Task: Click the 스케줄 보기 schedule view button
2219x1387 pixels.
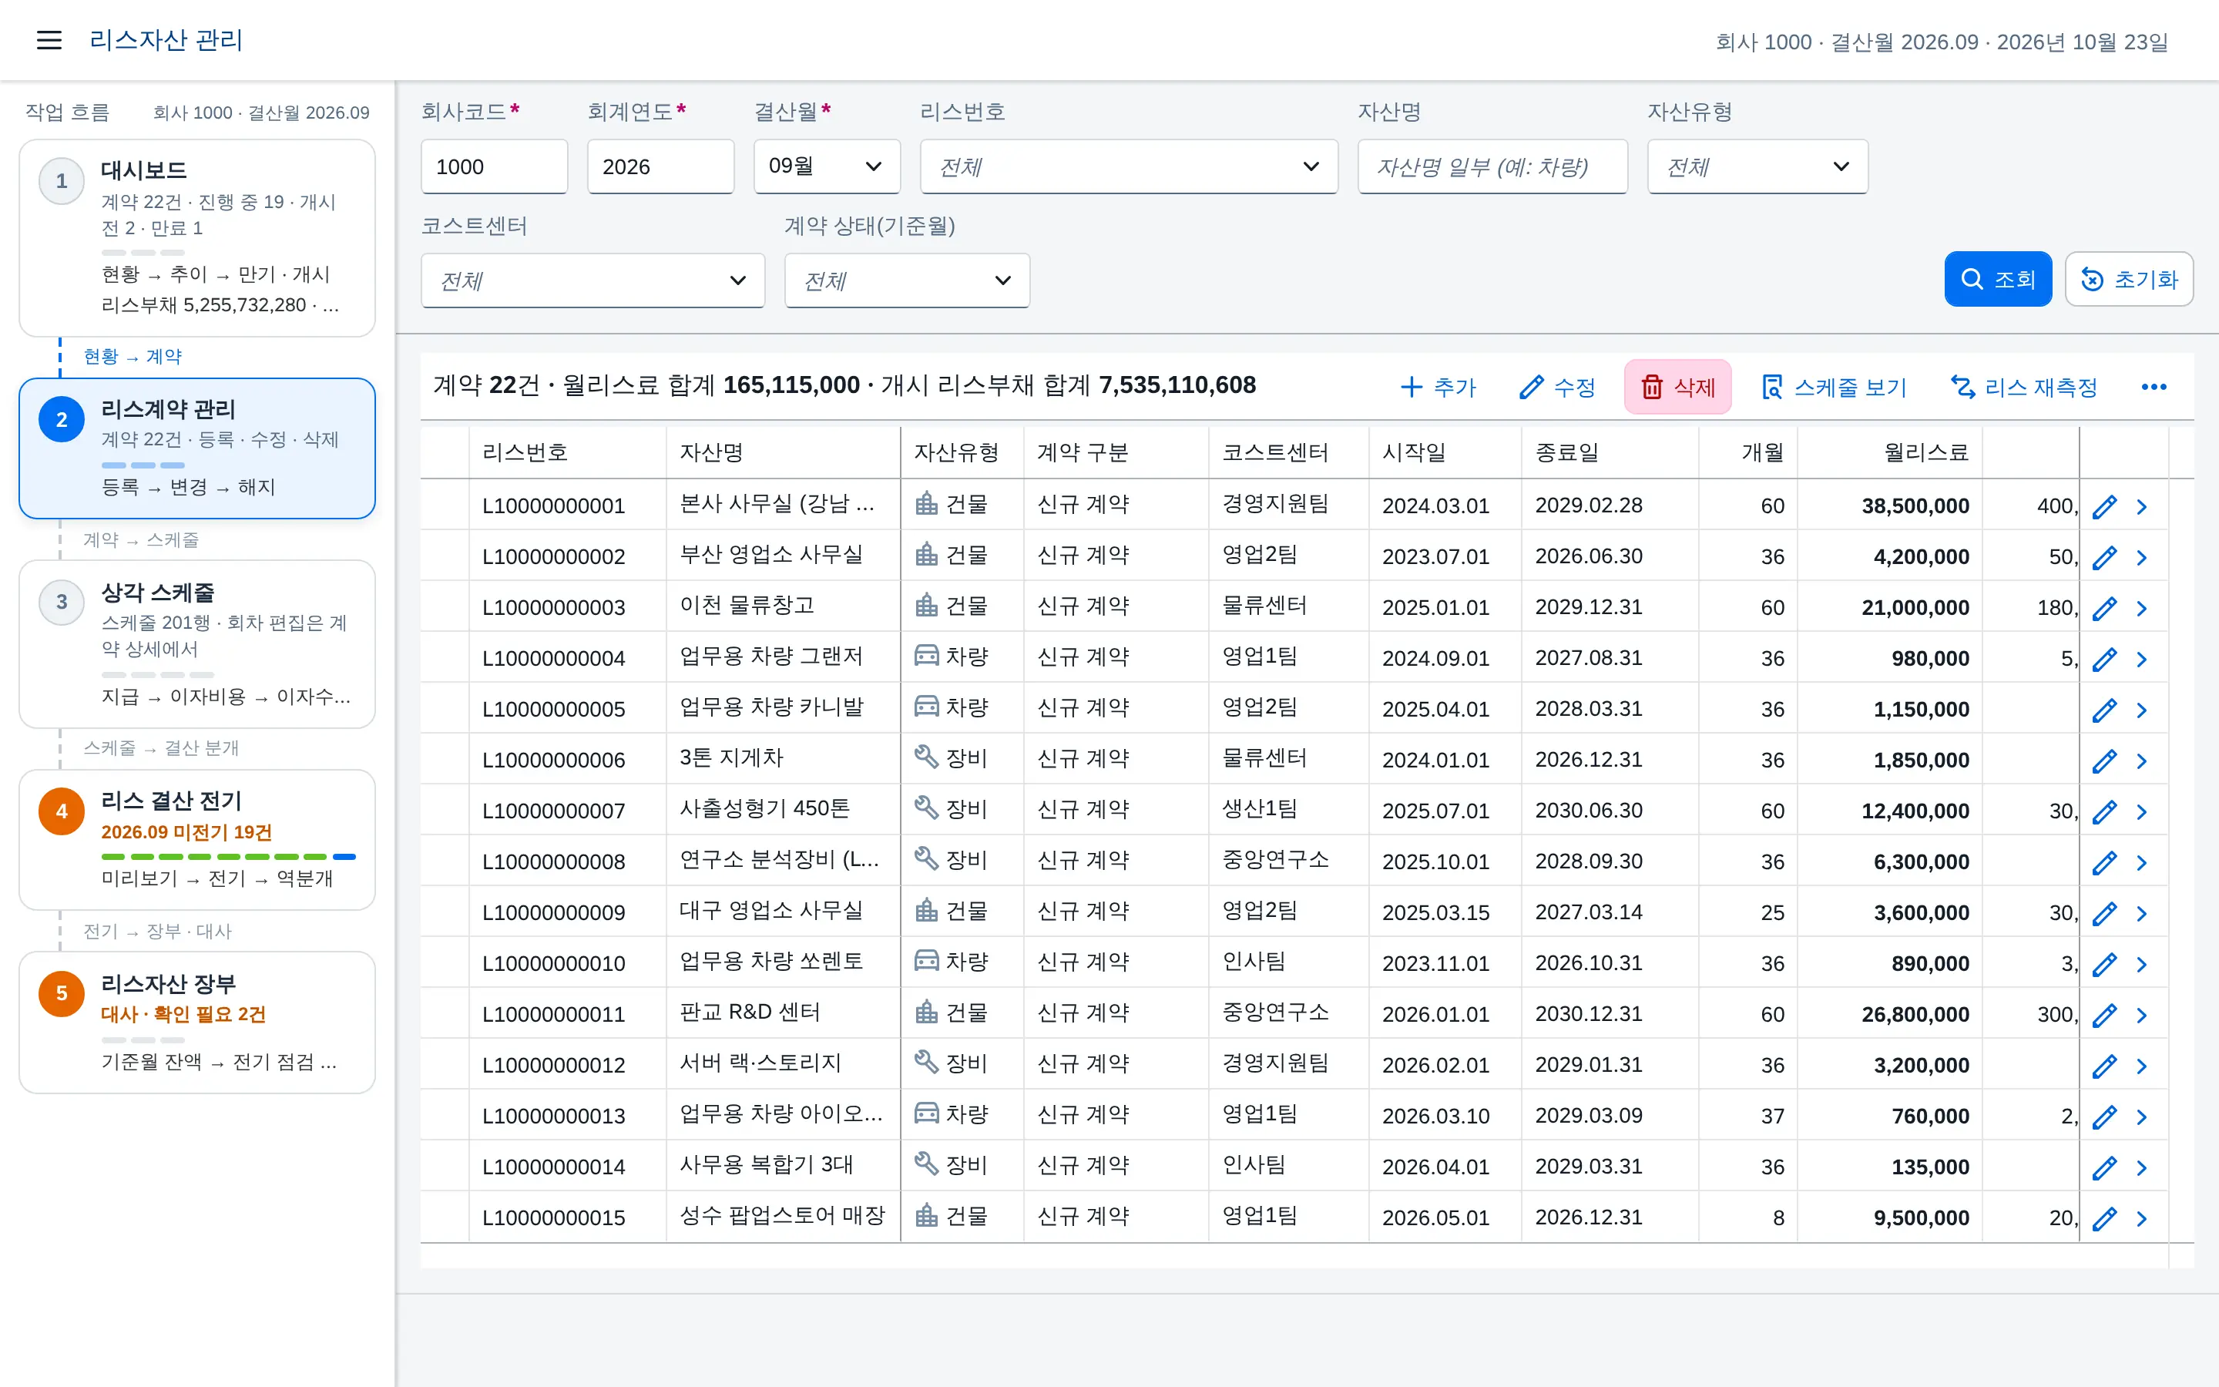Action: [x=1834, y=387]
